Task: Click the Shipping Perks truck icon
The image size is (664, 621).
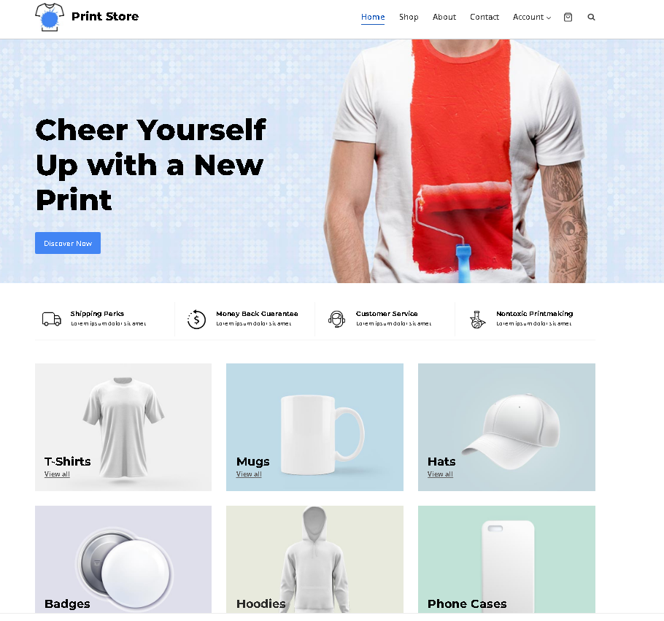Action: tap(52, 319)
